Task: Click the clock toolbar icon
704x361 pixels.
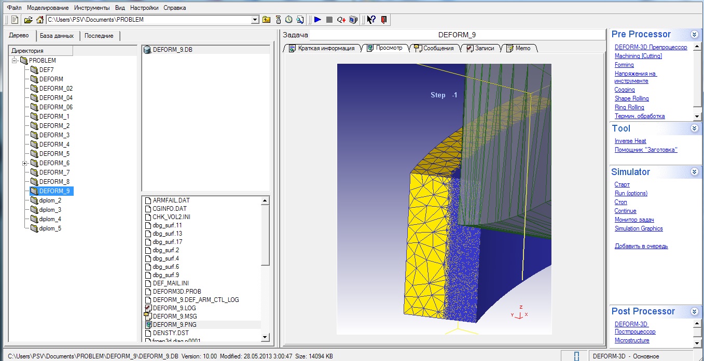Action: click(x=288, y=20)
